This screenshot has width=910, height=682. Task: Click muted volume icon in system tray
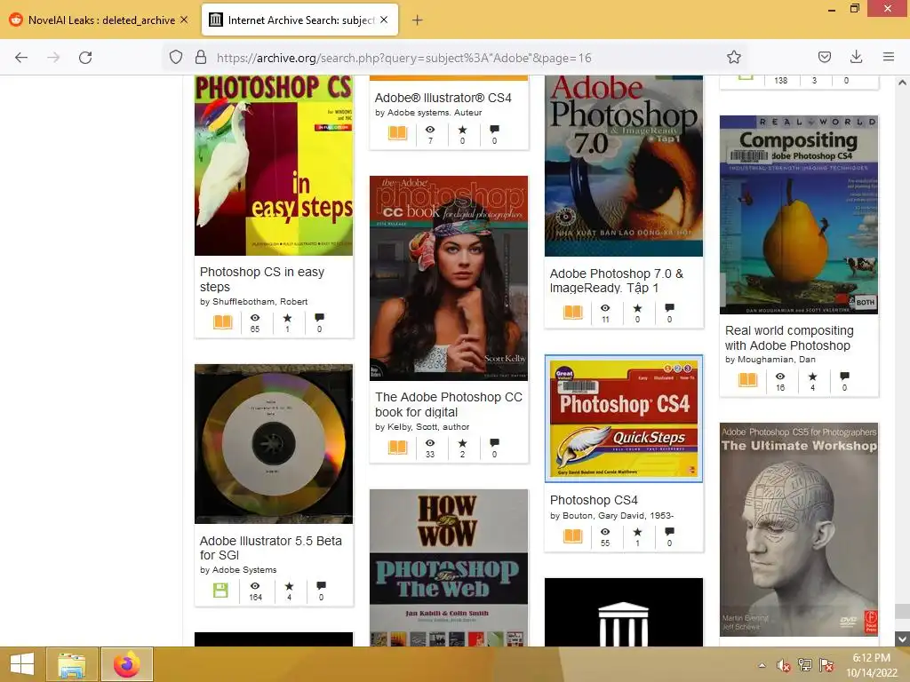pos(784,665)
